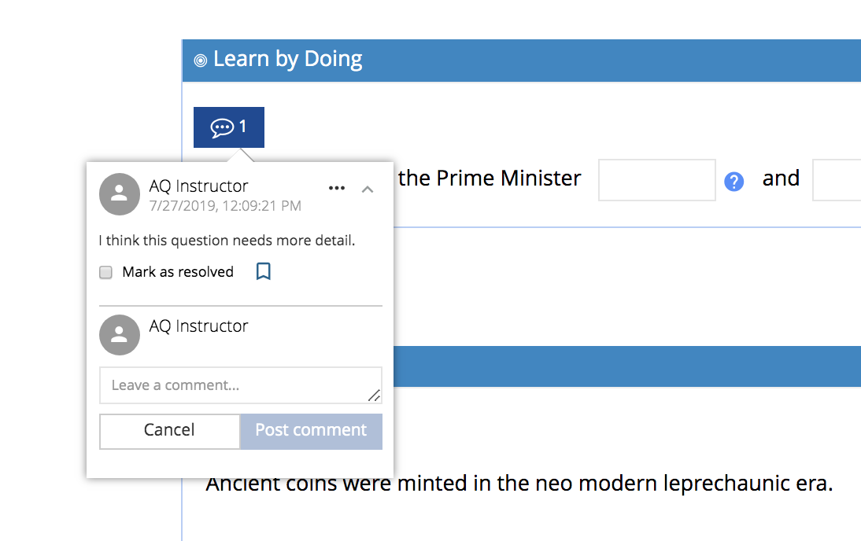The width and height of the screenshot is (861, 541).
Task: Click the second blue section header bar
Action: coord(627,366)
